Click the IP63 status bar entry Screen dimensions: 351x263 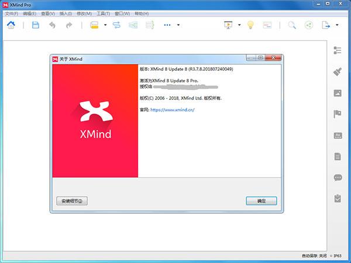pyautogui.click(x=338, y=256)
